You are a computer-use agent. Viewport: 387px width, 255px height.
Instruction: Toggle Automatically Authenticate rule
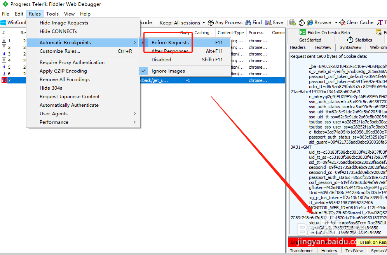coord(84,105)
